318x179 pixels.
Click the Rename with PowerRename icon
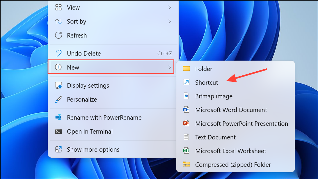coord(58,117)
